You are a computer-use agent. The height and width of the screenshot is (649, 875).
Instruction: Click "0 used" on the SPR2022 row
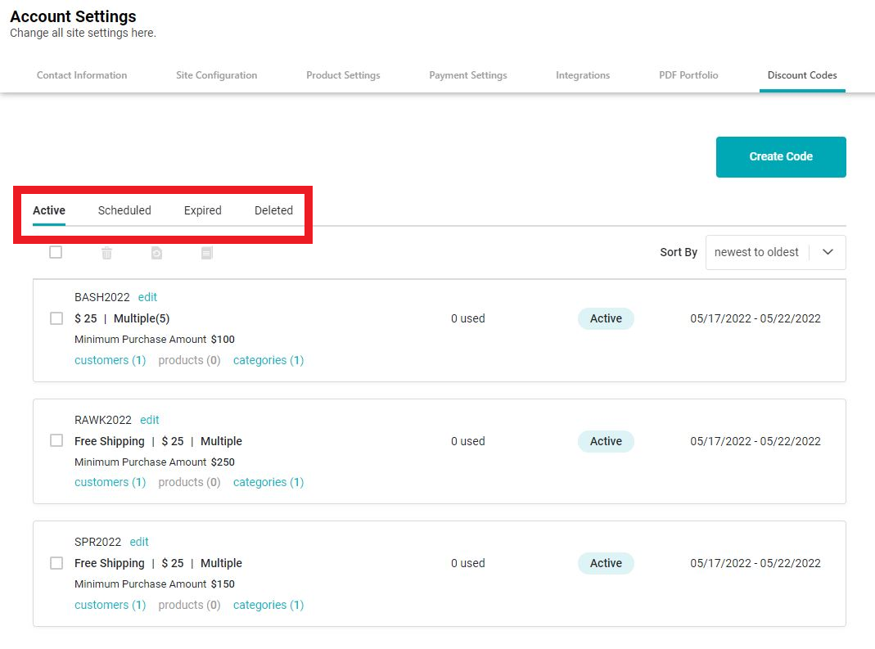(x=467, y=564)
